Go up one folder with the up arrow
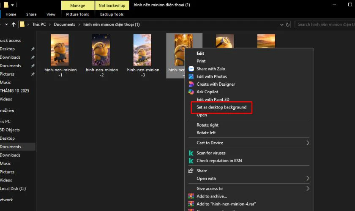This screenshot has height=211, width=355. point(14,24)
